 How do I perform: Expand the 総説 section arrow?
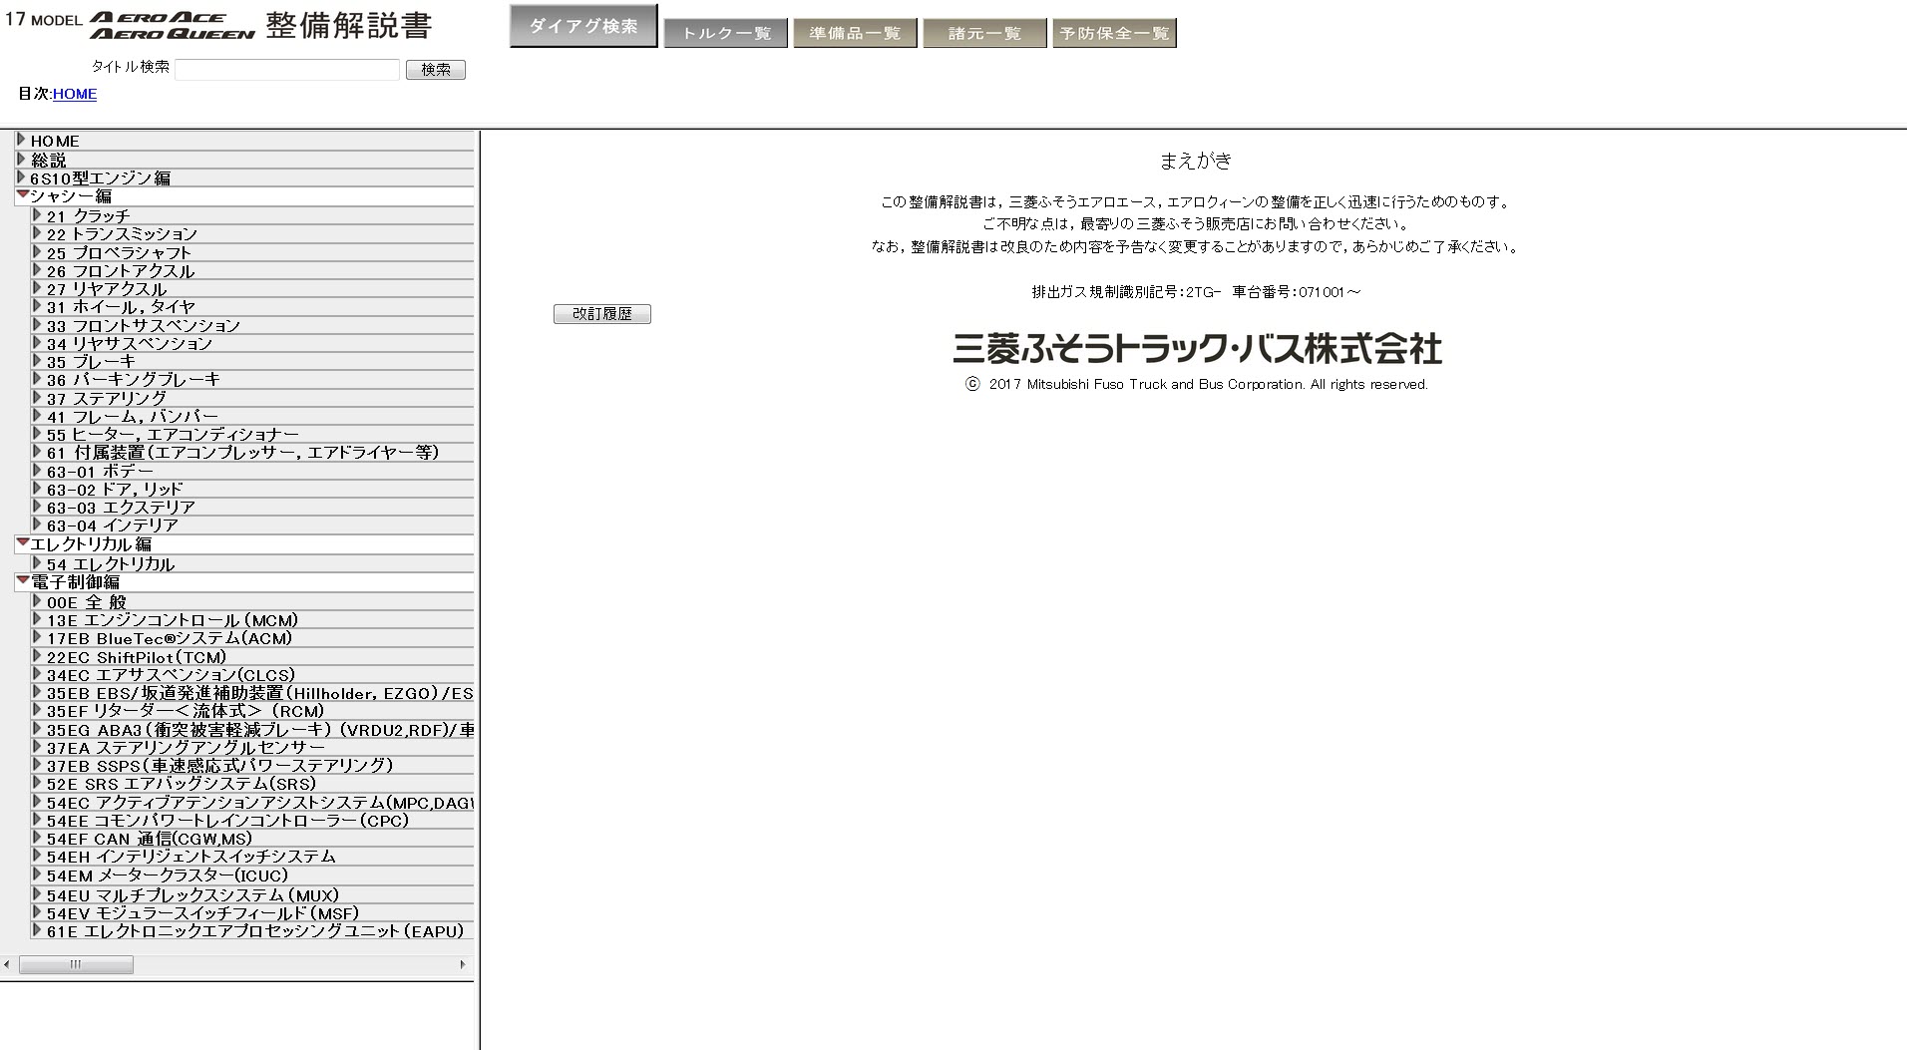[x=21, y=159]
